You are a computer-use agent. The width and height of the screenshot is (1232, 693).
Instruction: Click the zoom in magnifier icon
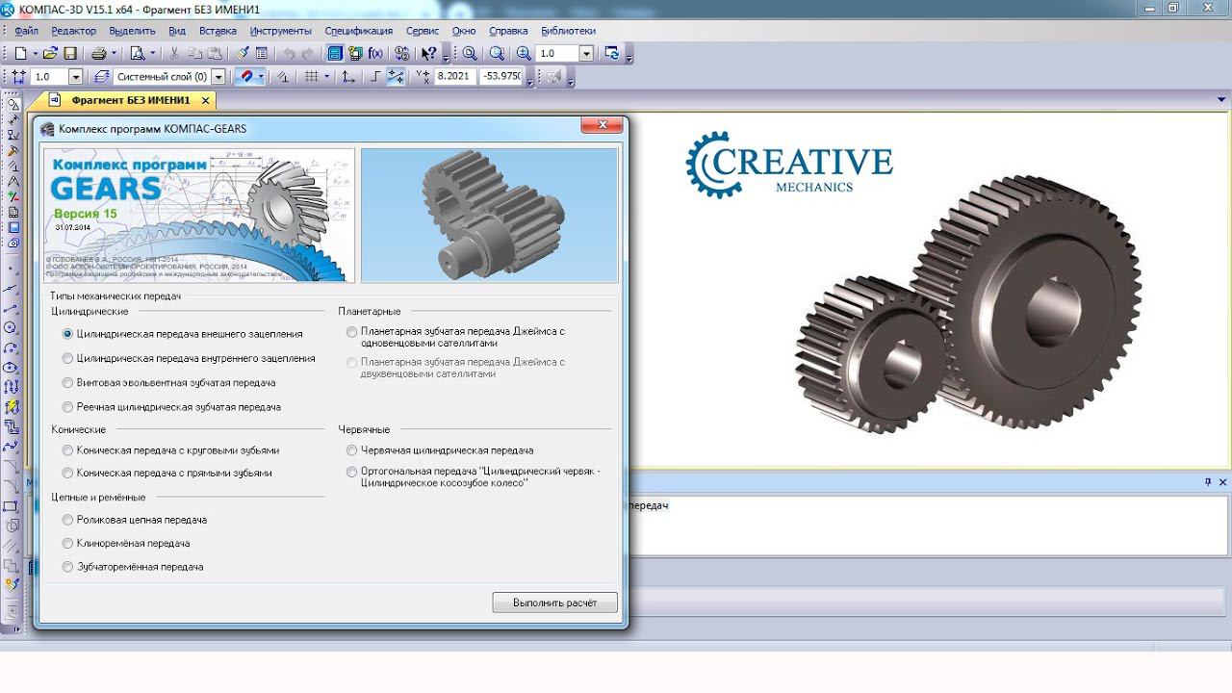click(x=524, y=54)
